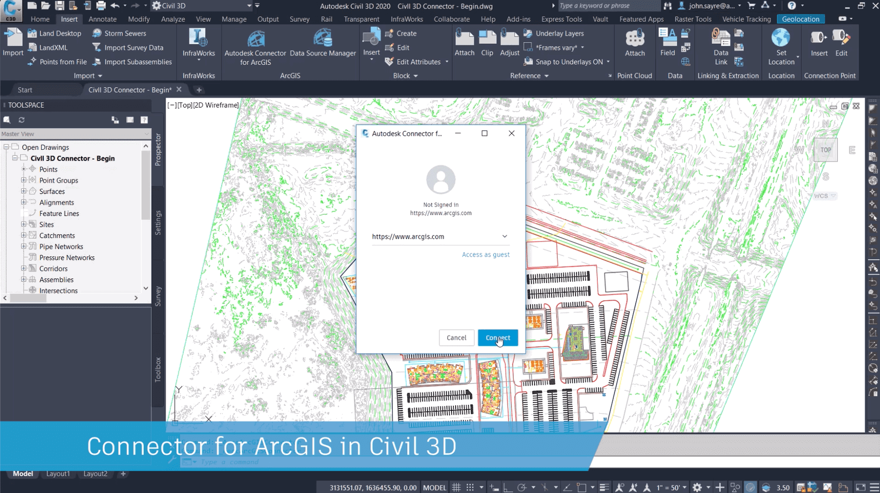Click the Autodesk Connector for ArcGIS icon
This screenshot has width=880, height=493.
[255, 39]
